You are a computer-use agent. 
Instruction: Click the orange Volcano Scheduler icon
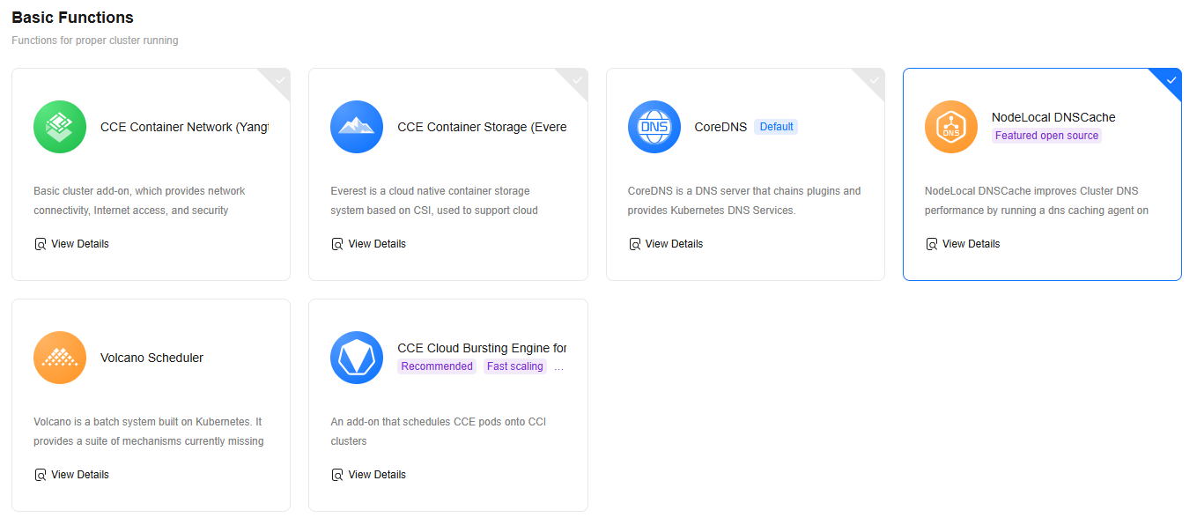(x=60, y=358)
